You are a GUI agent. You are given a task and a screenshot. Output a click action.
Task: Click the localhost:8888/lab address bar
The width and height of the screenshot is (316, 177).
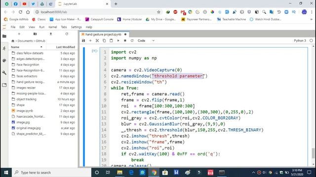(97, 12)
